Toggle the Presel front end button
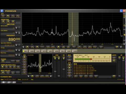Viewport: 126px width, 94px height. (x=3, y=21)
